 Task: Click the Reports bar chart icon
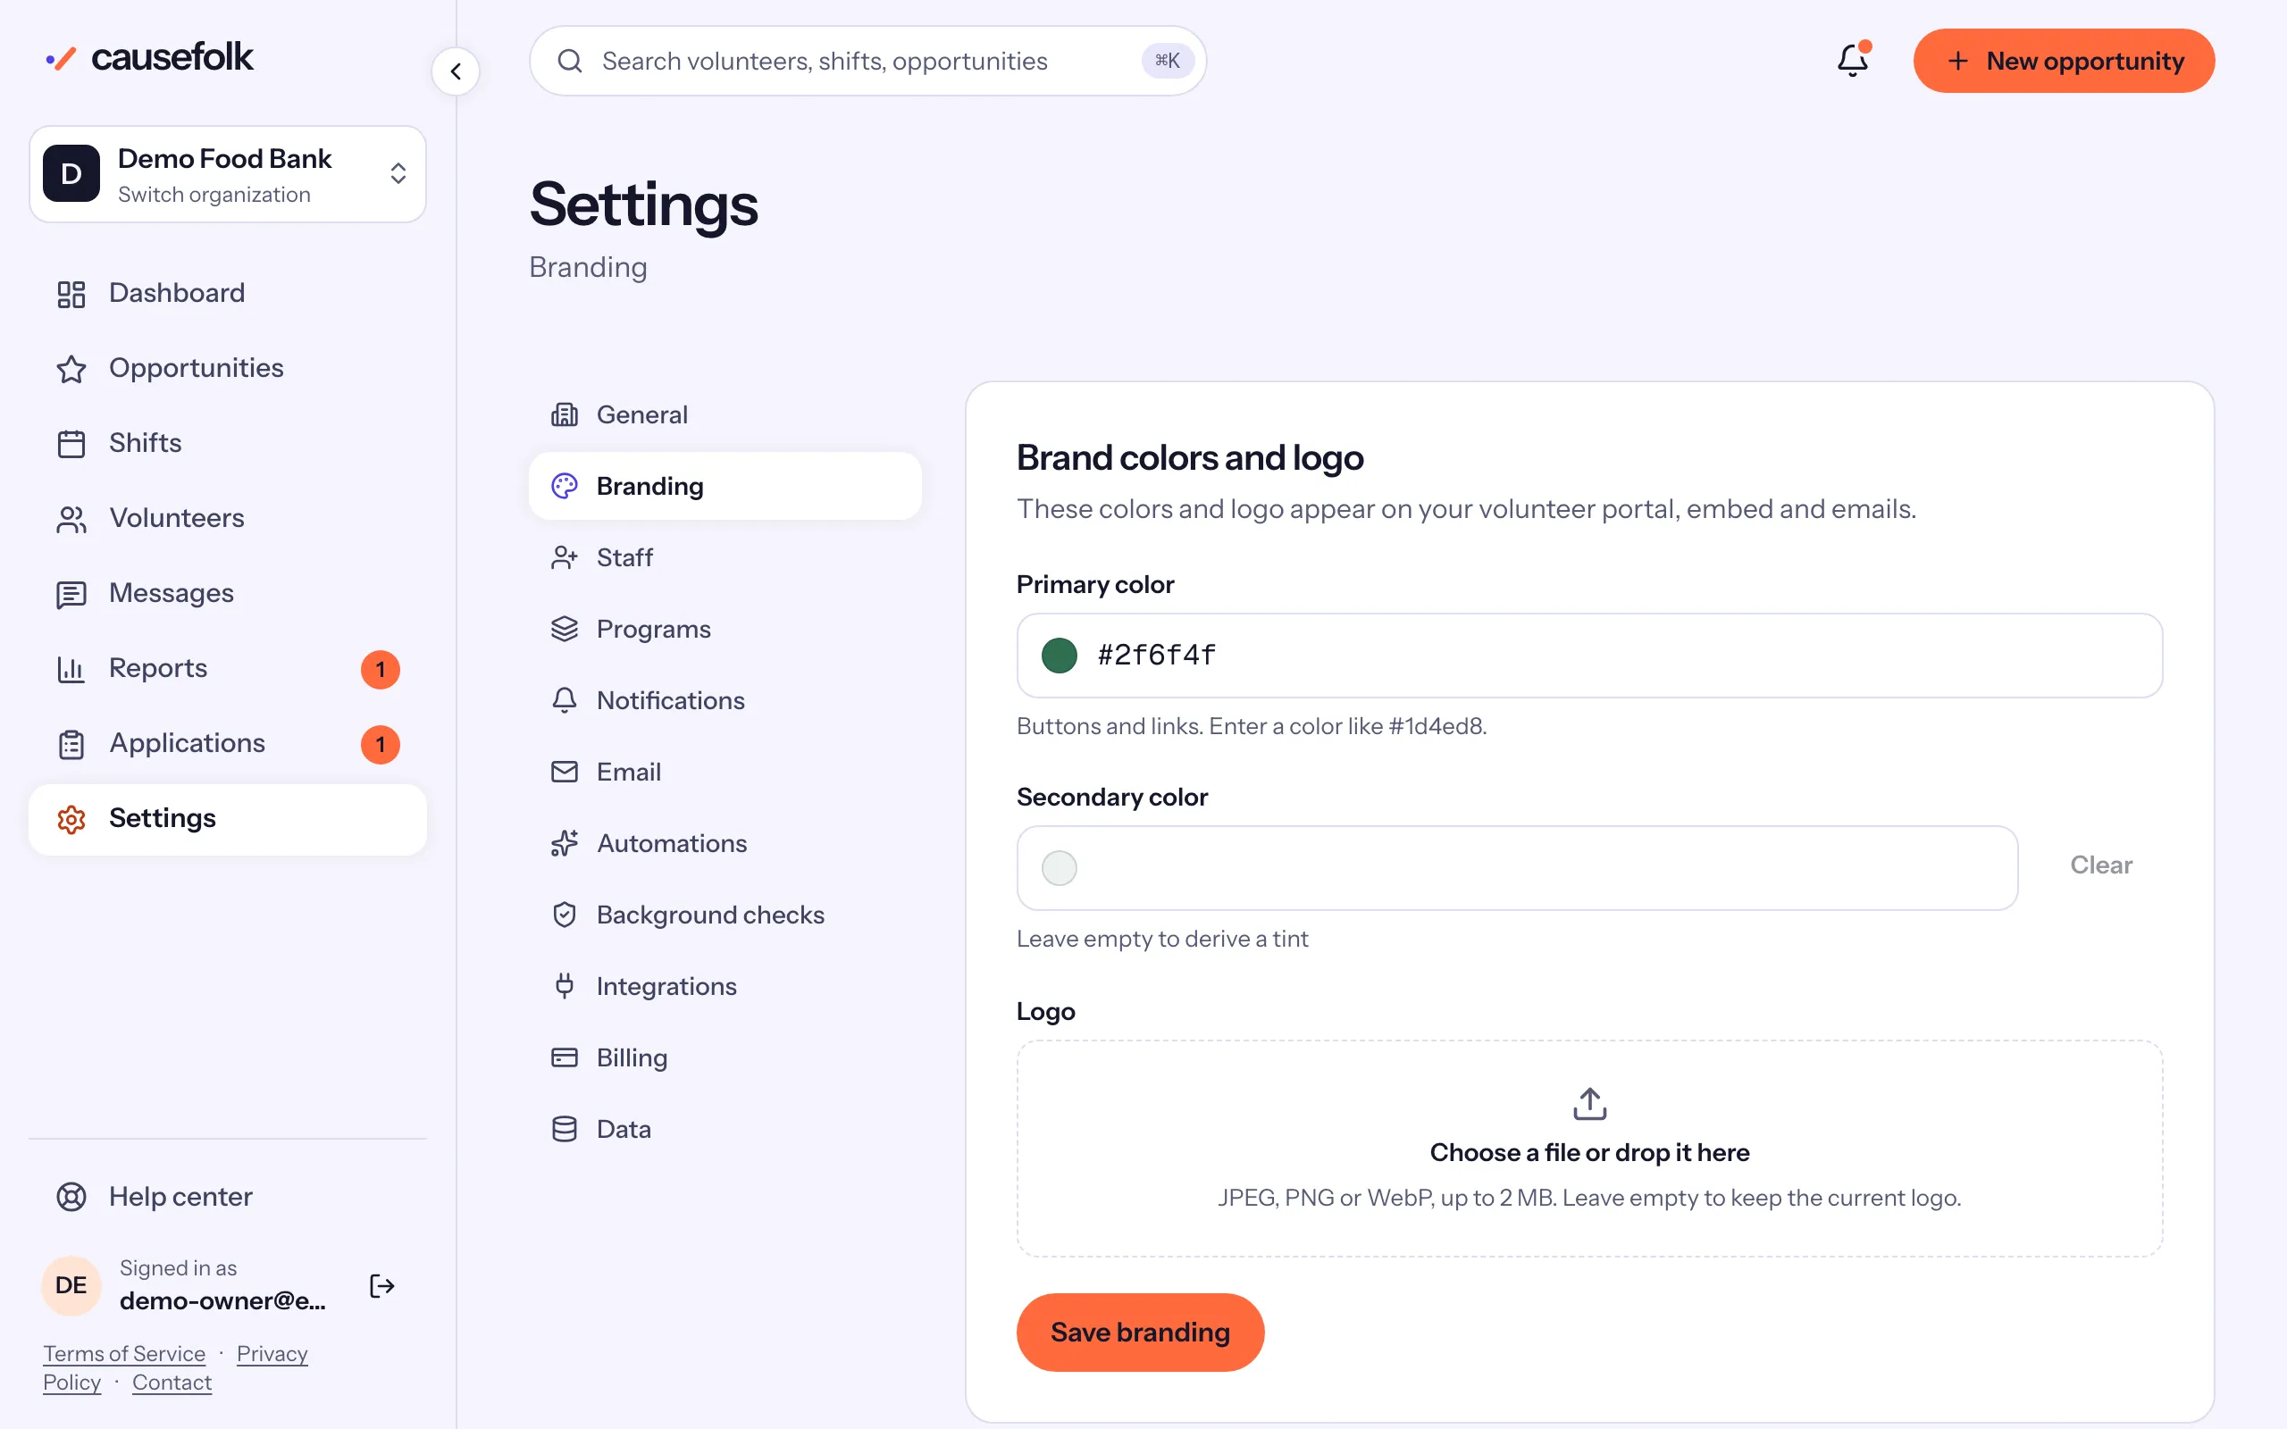[x=71, y=669]
